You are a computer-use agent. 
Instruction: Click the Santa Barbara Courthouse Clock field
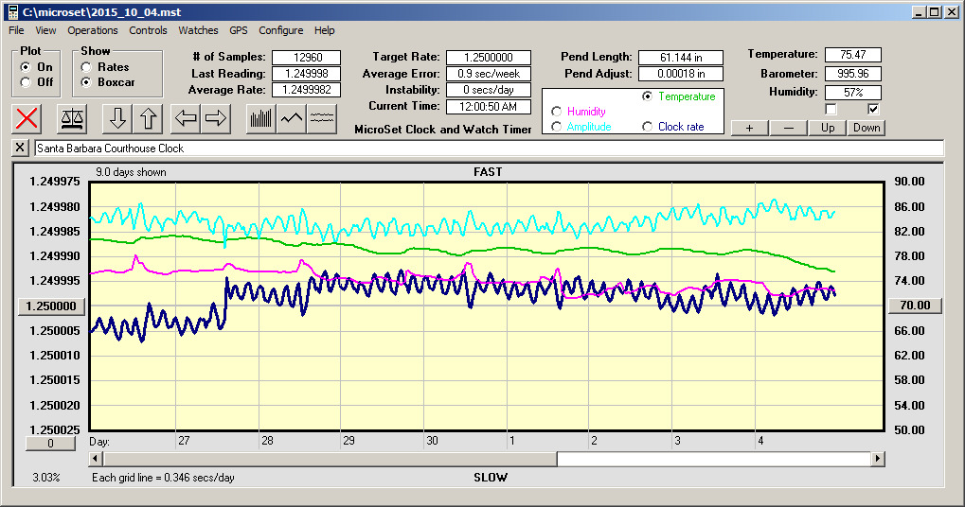[x=489, y=149]
